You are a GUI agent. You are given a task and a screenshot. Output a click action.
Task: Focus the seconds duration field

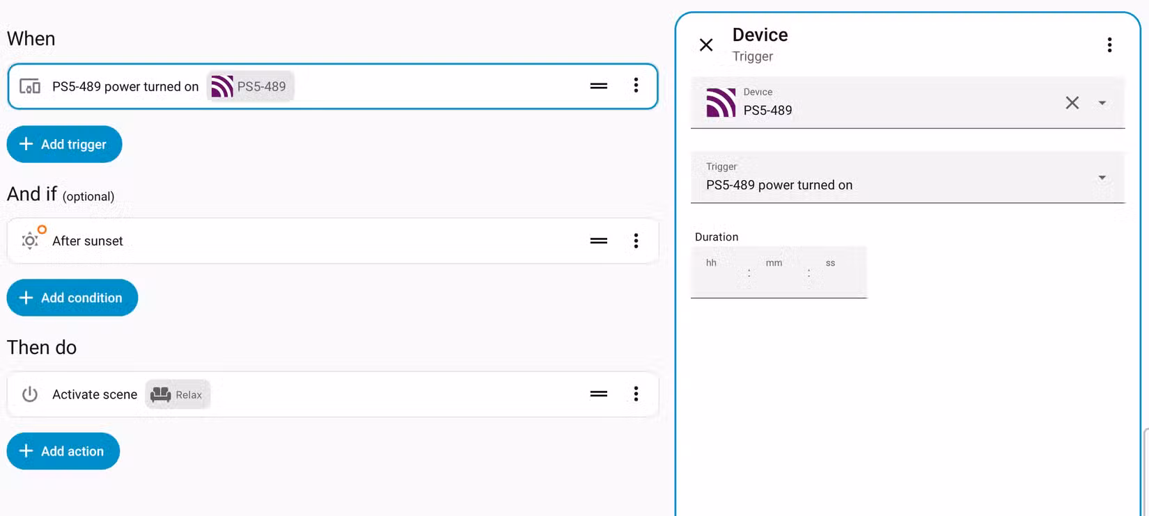(x=838, y=272)
